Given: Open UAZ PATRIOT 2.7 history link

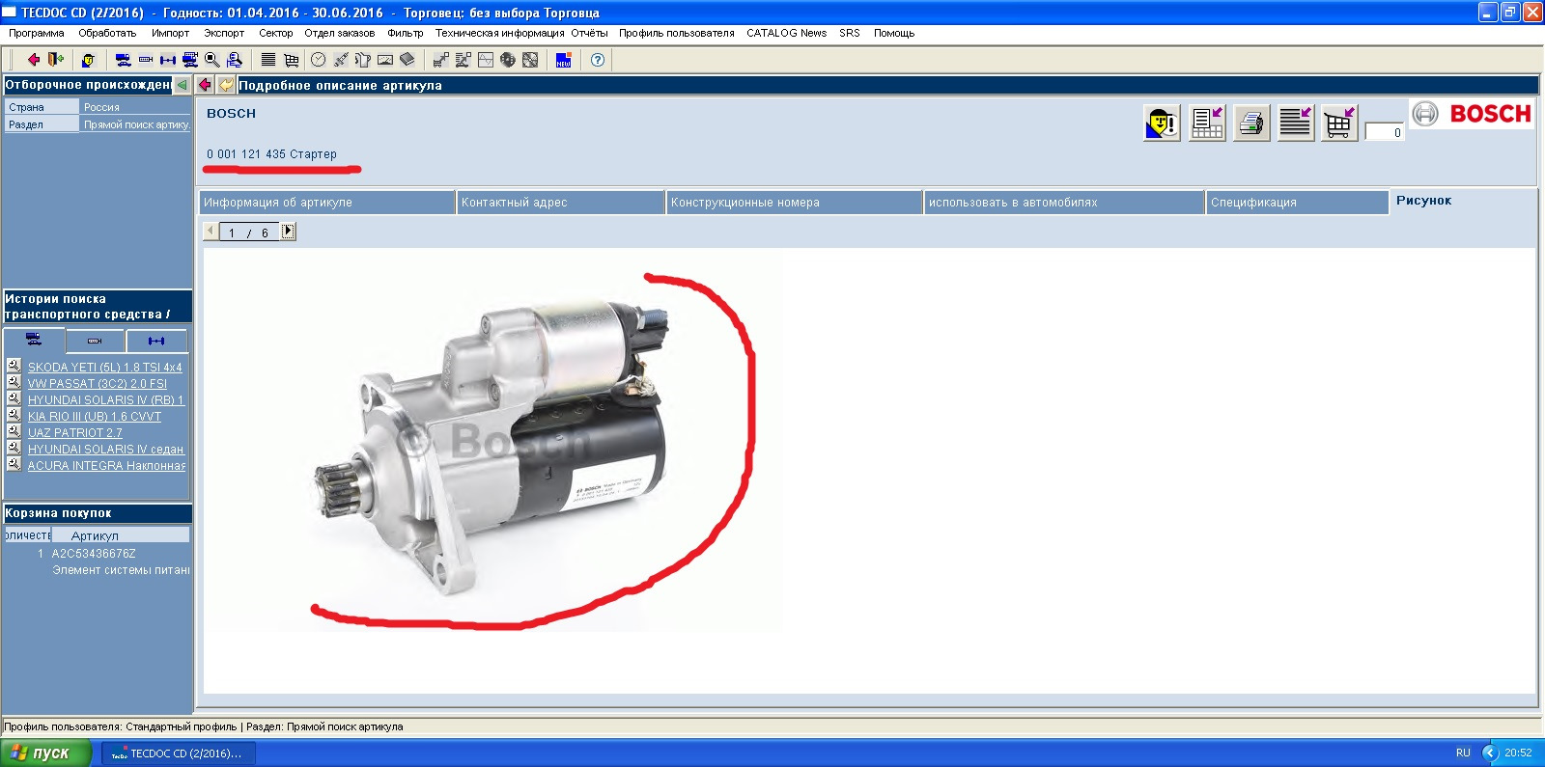Looking at the screenshot, I should (x=75, y=433).
